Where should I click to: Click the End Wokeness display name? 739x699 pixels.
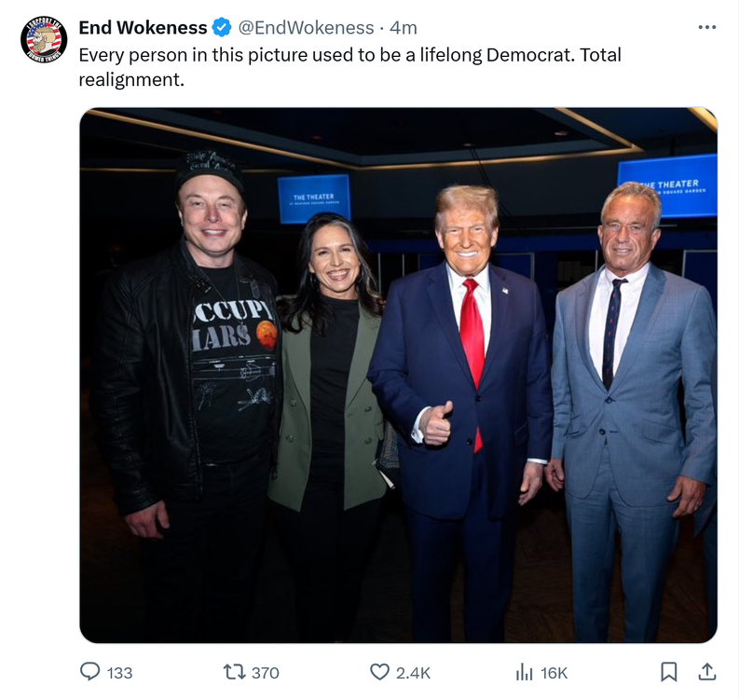click(143, 28)
